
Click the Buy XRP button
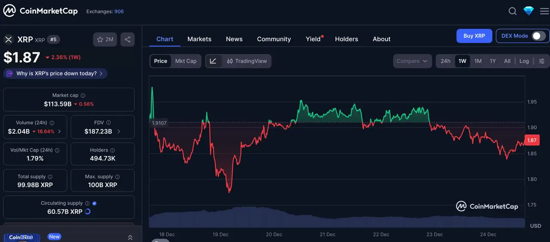(474, 36)
